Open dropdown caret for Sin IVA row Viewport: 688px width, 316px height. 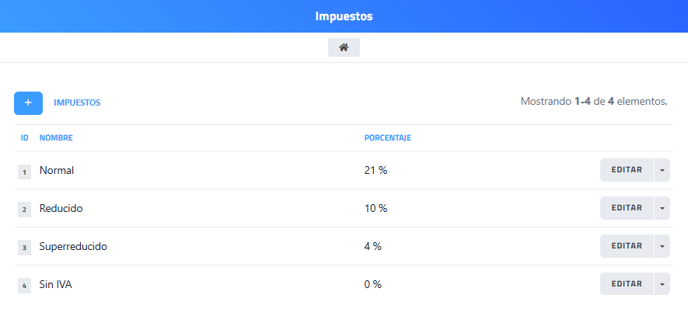tap(662, 284)
